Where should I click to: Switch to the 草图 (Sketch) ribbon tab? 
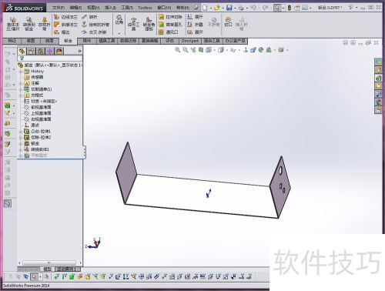(31, 41)
